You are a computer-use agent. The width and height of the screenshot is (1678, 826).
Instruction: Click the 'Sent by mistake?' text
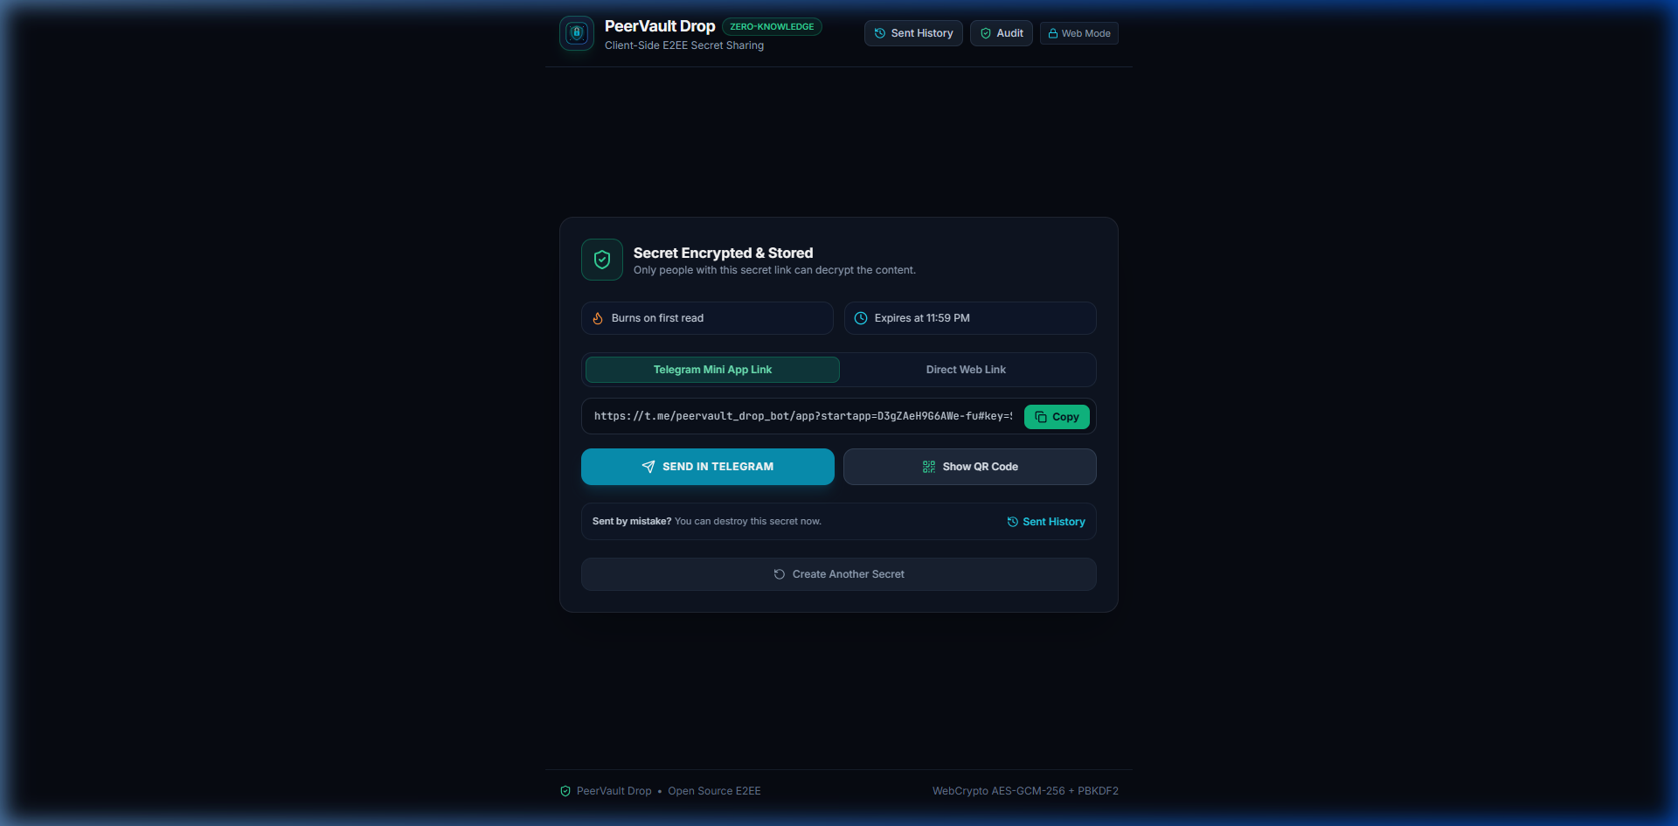[632, 522]
